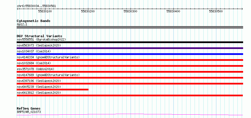This screenshot has height=118, width=251.
Task: Click the short nsv6405239 variant bar
Action: (x=53, y=90)
